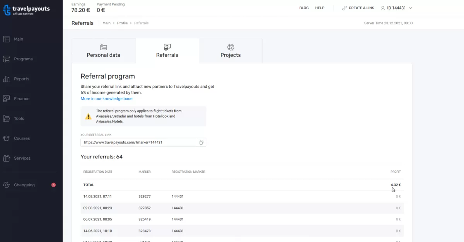Click the Profit column header
464x242 pixels.
click(396, 172)
